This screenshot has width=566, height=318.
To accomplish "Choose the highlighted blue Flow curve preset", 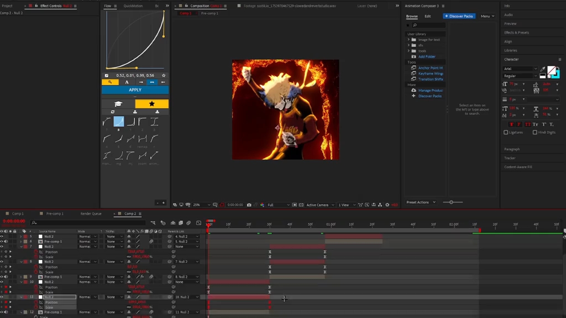I will 119,121.
